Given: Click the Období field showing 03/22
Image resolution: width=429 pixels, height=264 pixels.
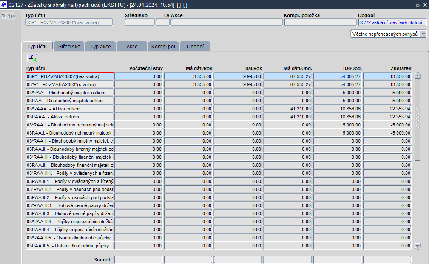Looking at the screenshot, I should point(392,22).
